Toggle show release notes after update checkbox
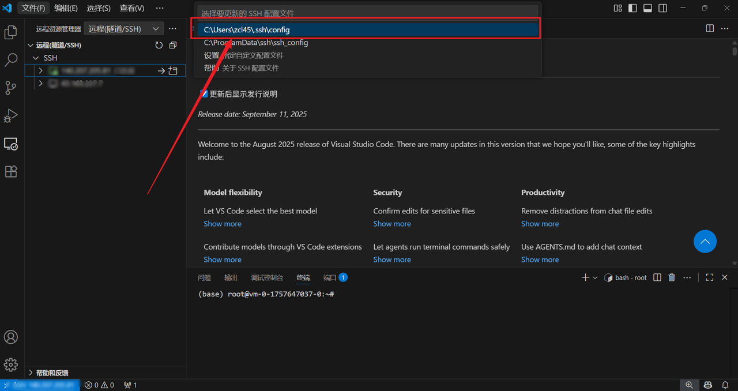 pyautogui.click(x=204, y=93)
